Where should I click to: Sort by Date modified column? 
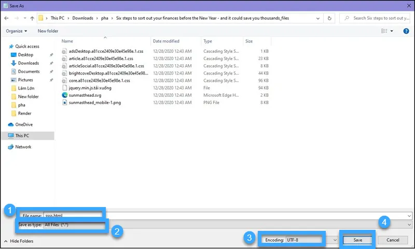166,41
